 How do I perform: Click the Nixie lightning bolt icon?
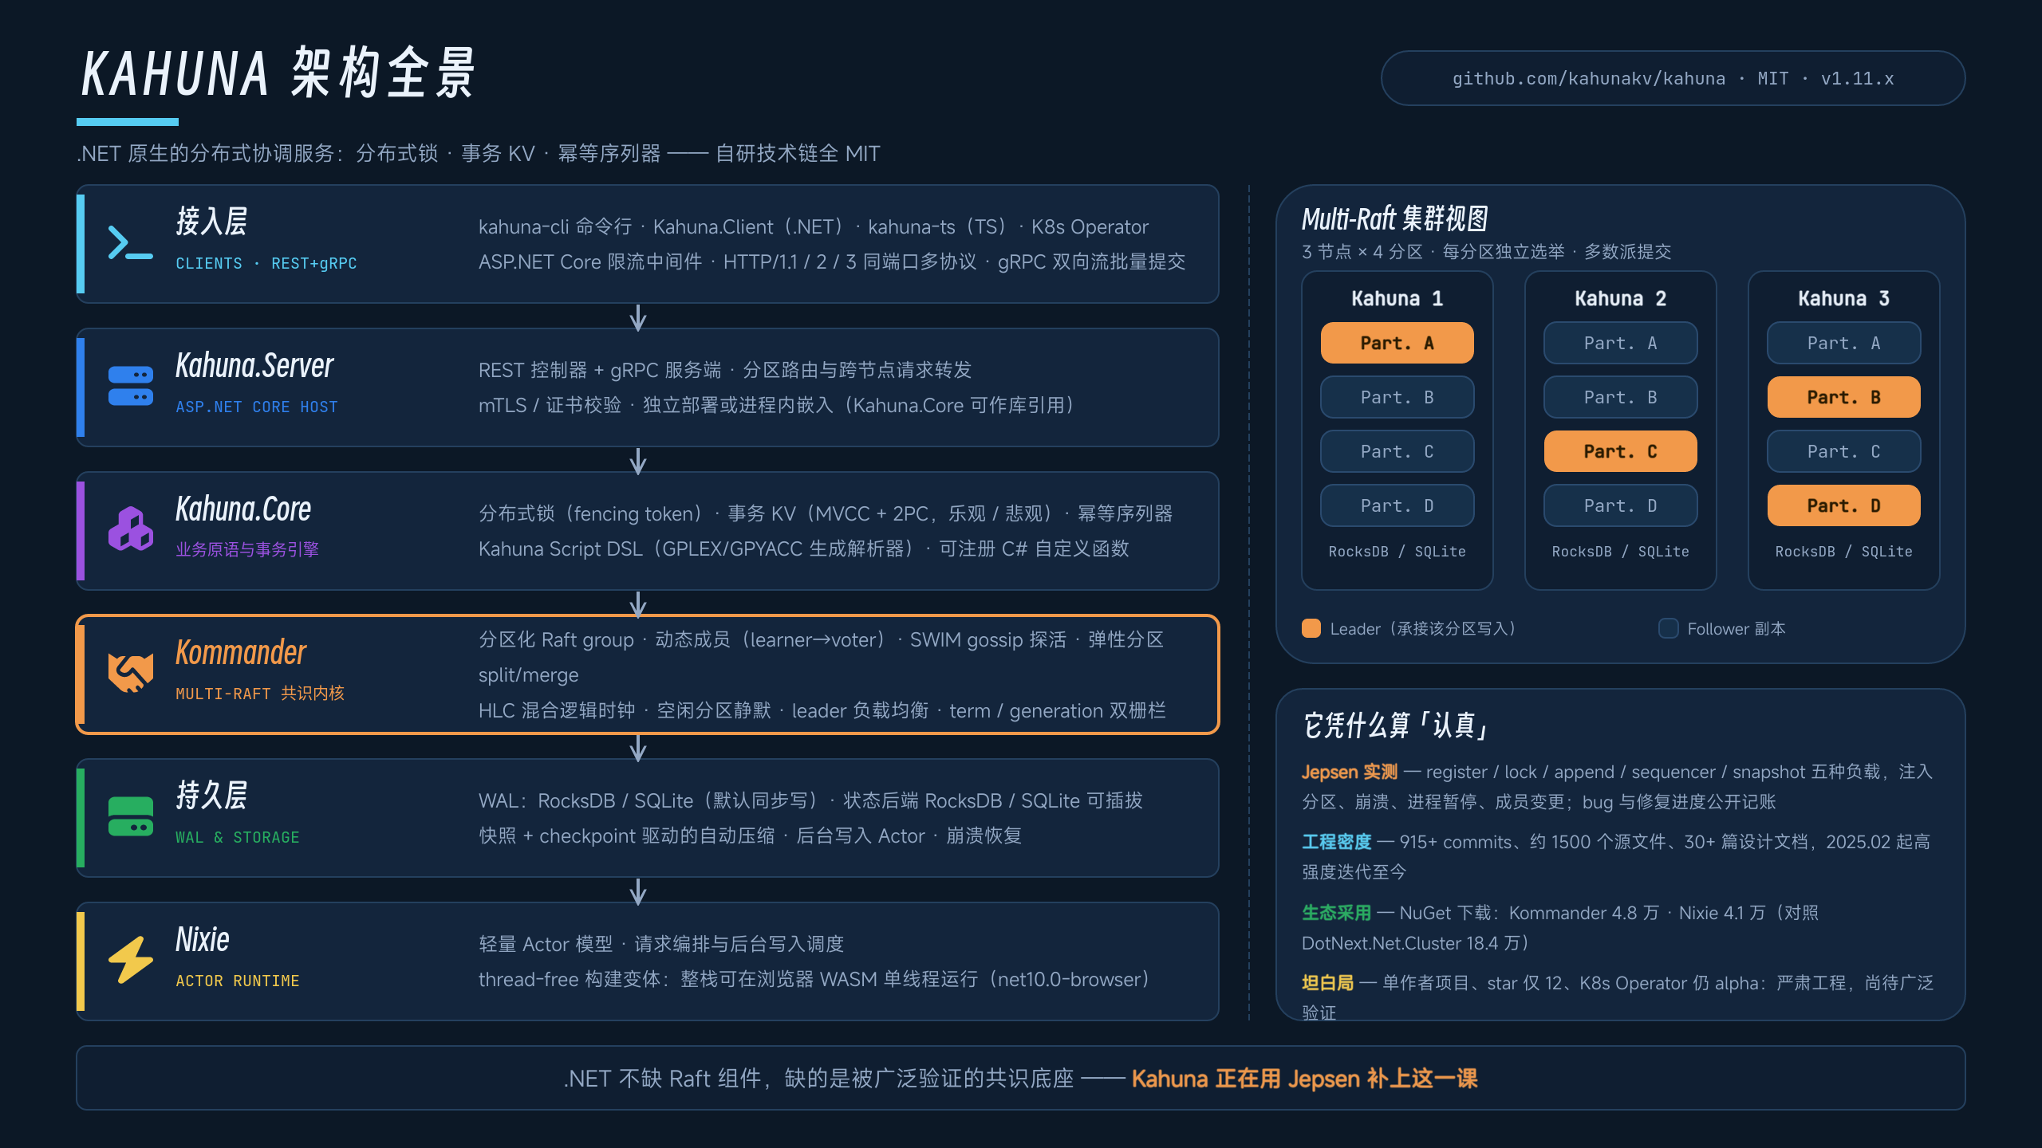pos(130,960)
